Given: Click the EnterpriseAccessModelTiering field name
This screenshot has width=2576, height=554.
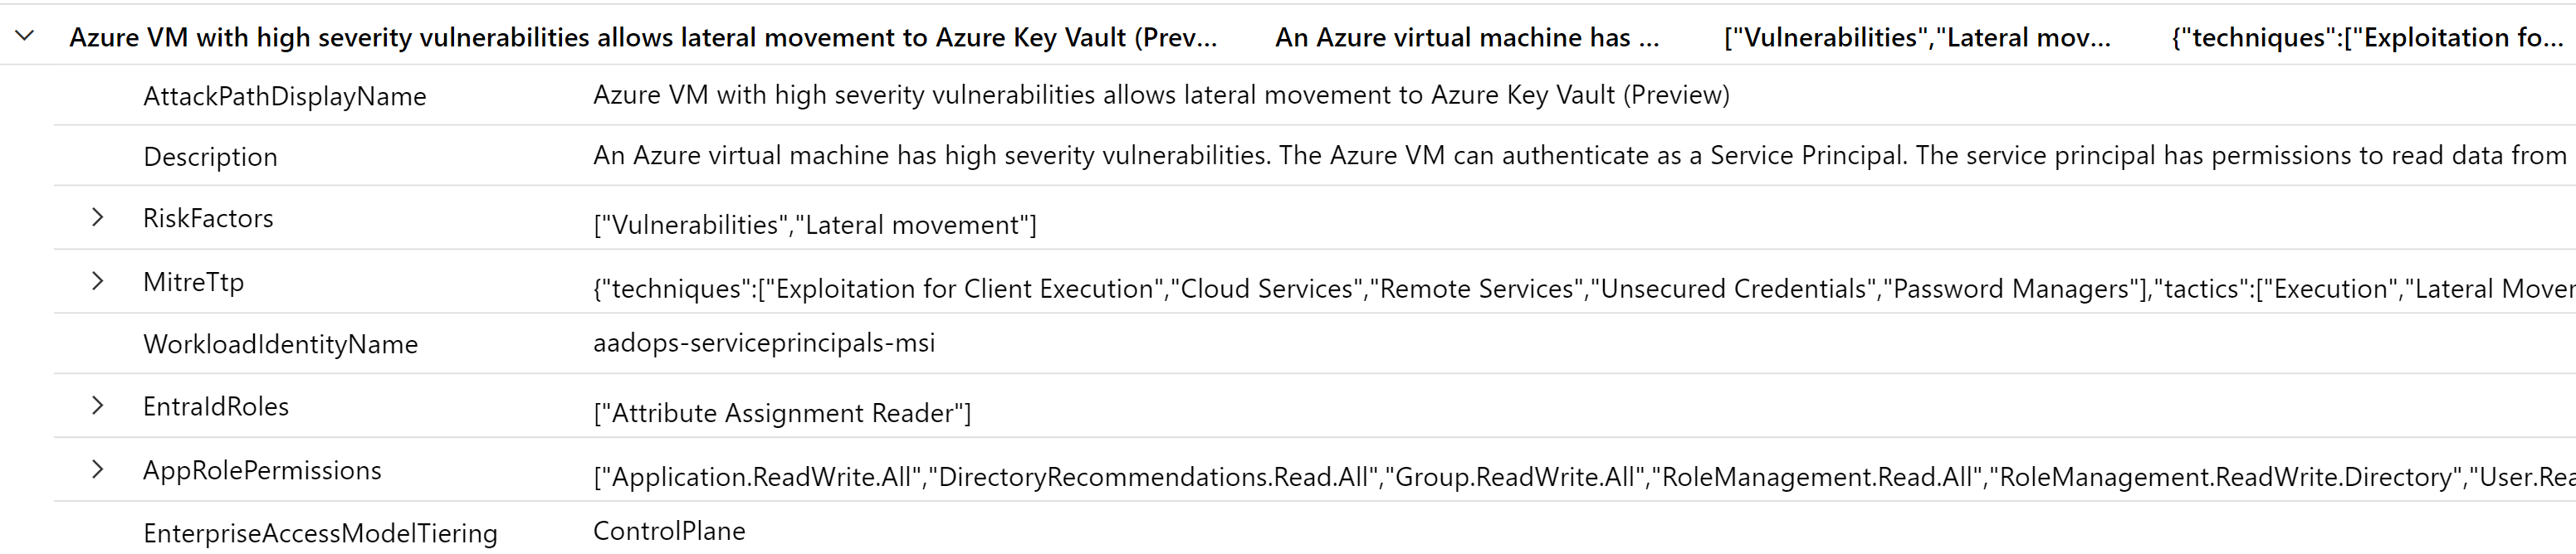Looking at the screenshot, I should point(320,533).
